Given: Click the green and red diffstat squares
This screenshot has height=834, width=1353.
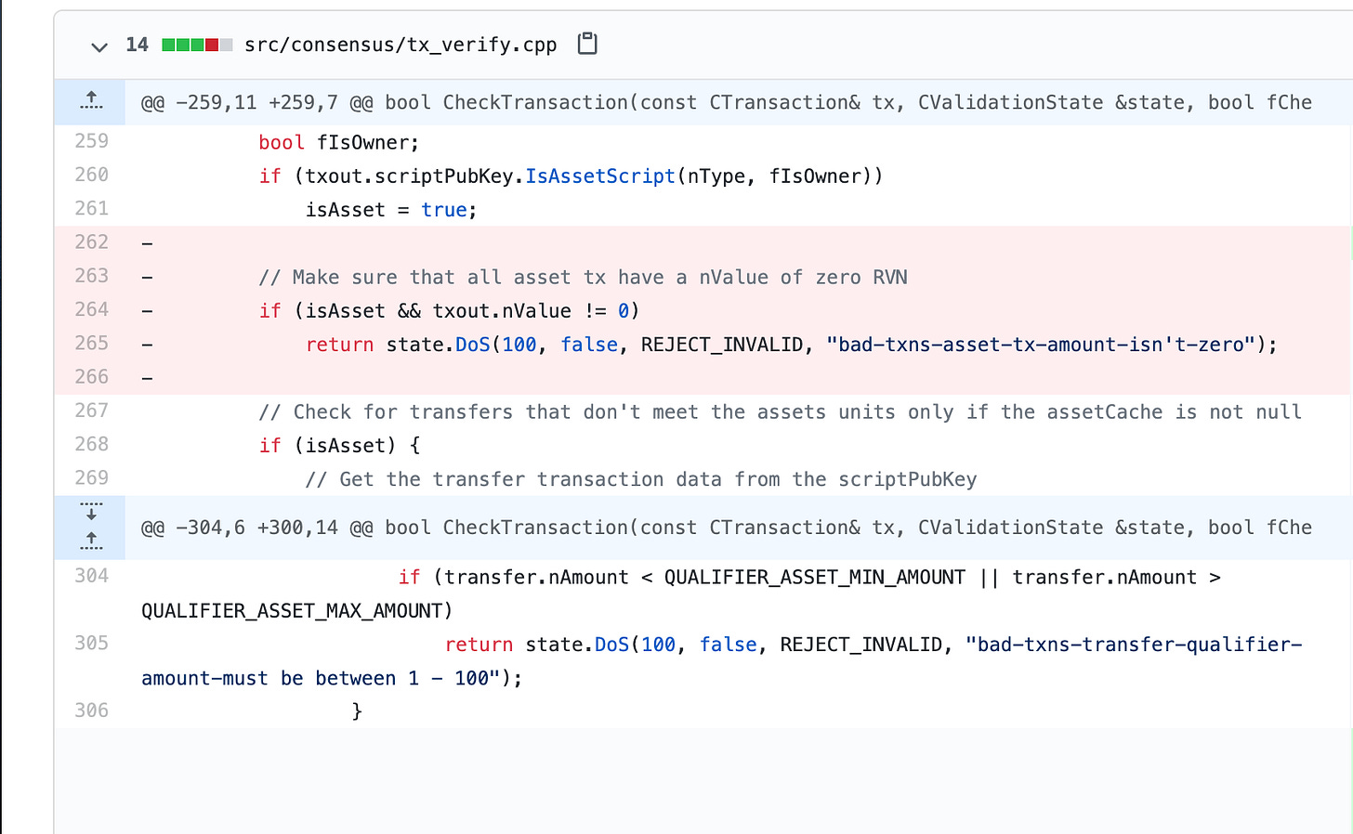Looking at the screenshot, I should point(197,45).
